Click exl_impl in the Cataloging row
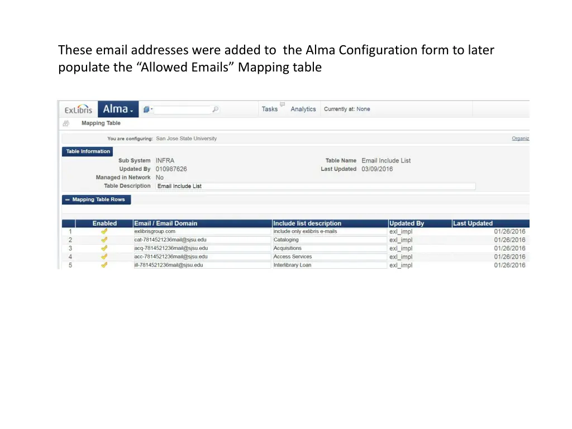Viewport: 572px width, 429px height. [x=401, y=240]
